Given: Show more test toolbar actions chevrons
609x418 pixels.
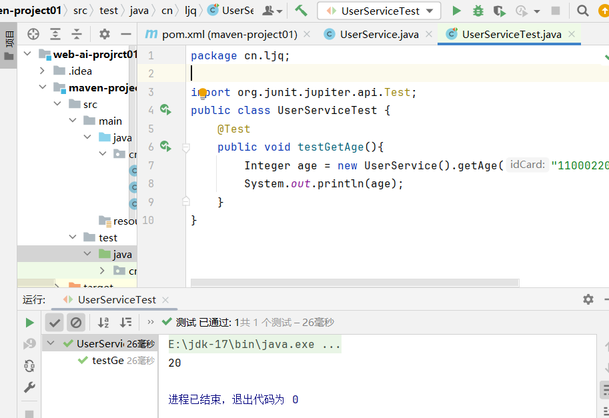Looking at the screenshot, I should (x=151, y=322).
